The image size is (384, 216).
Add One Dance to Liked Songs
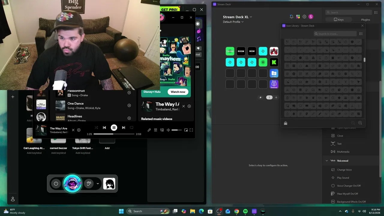pos(129,105)
